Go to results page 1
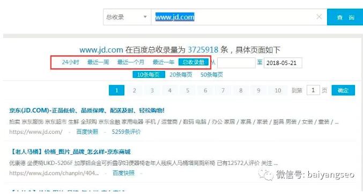Image resolution: width=363 pixels, height=194 pixels. click(116, 90)
